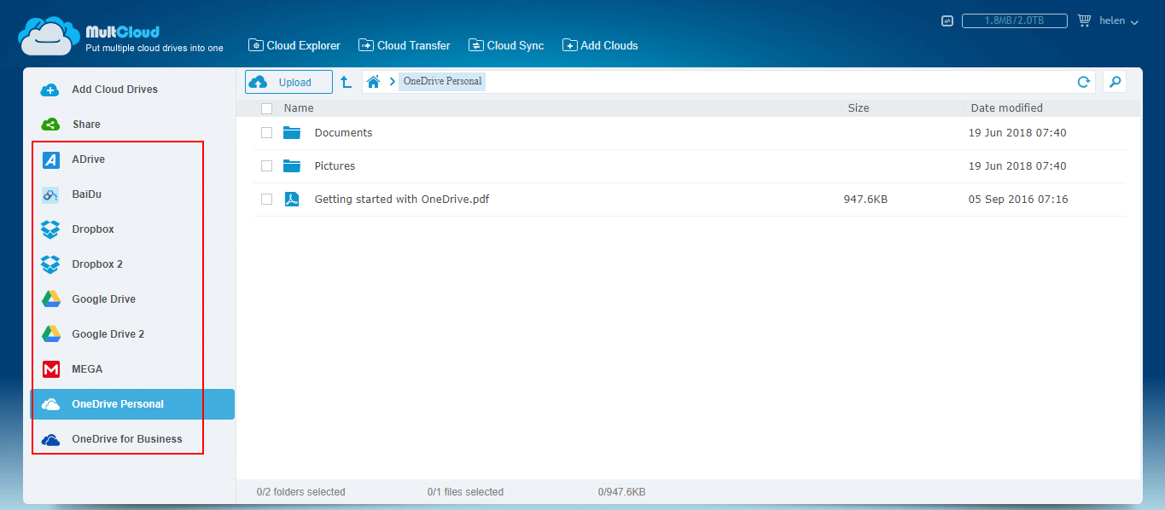Check the Getting started PDF checkbox

(267, 199)
